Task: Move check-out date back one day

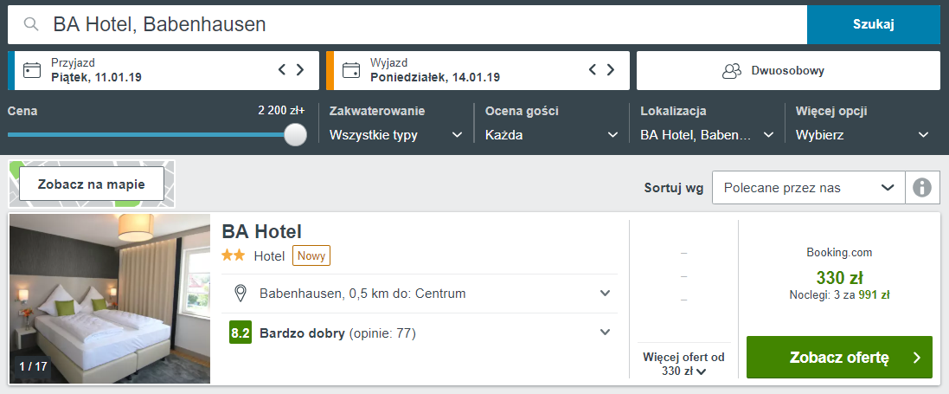Action: pyautogui.click(x=593, y=70)
